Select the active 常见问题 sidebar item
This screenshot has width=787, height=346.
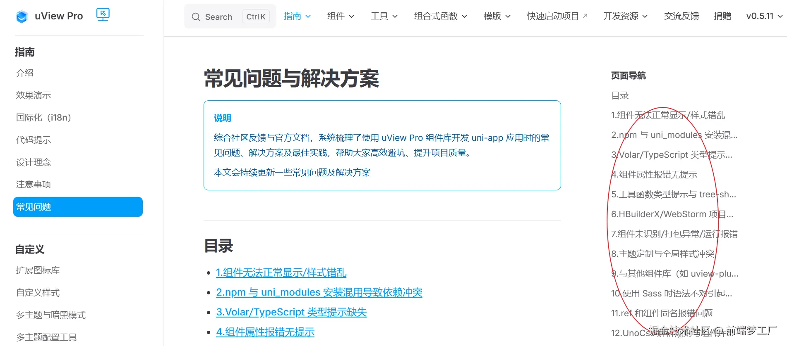(78, 207)
